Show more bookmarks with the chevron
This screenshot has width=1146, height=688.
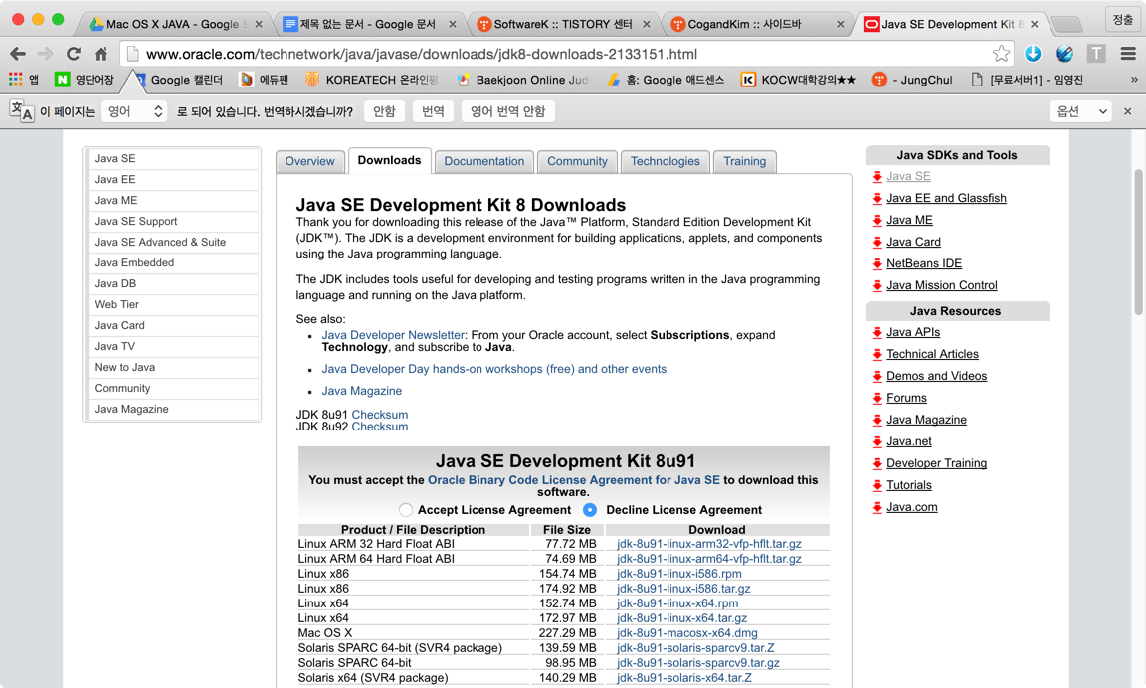[1134, 80]
